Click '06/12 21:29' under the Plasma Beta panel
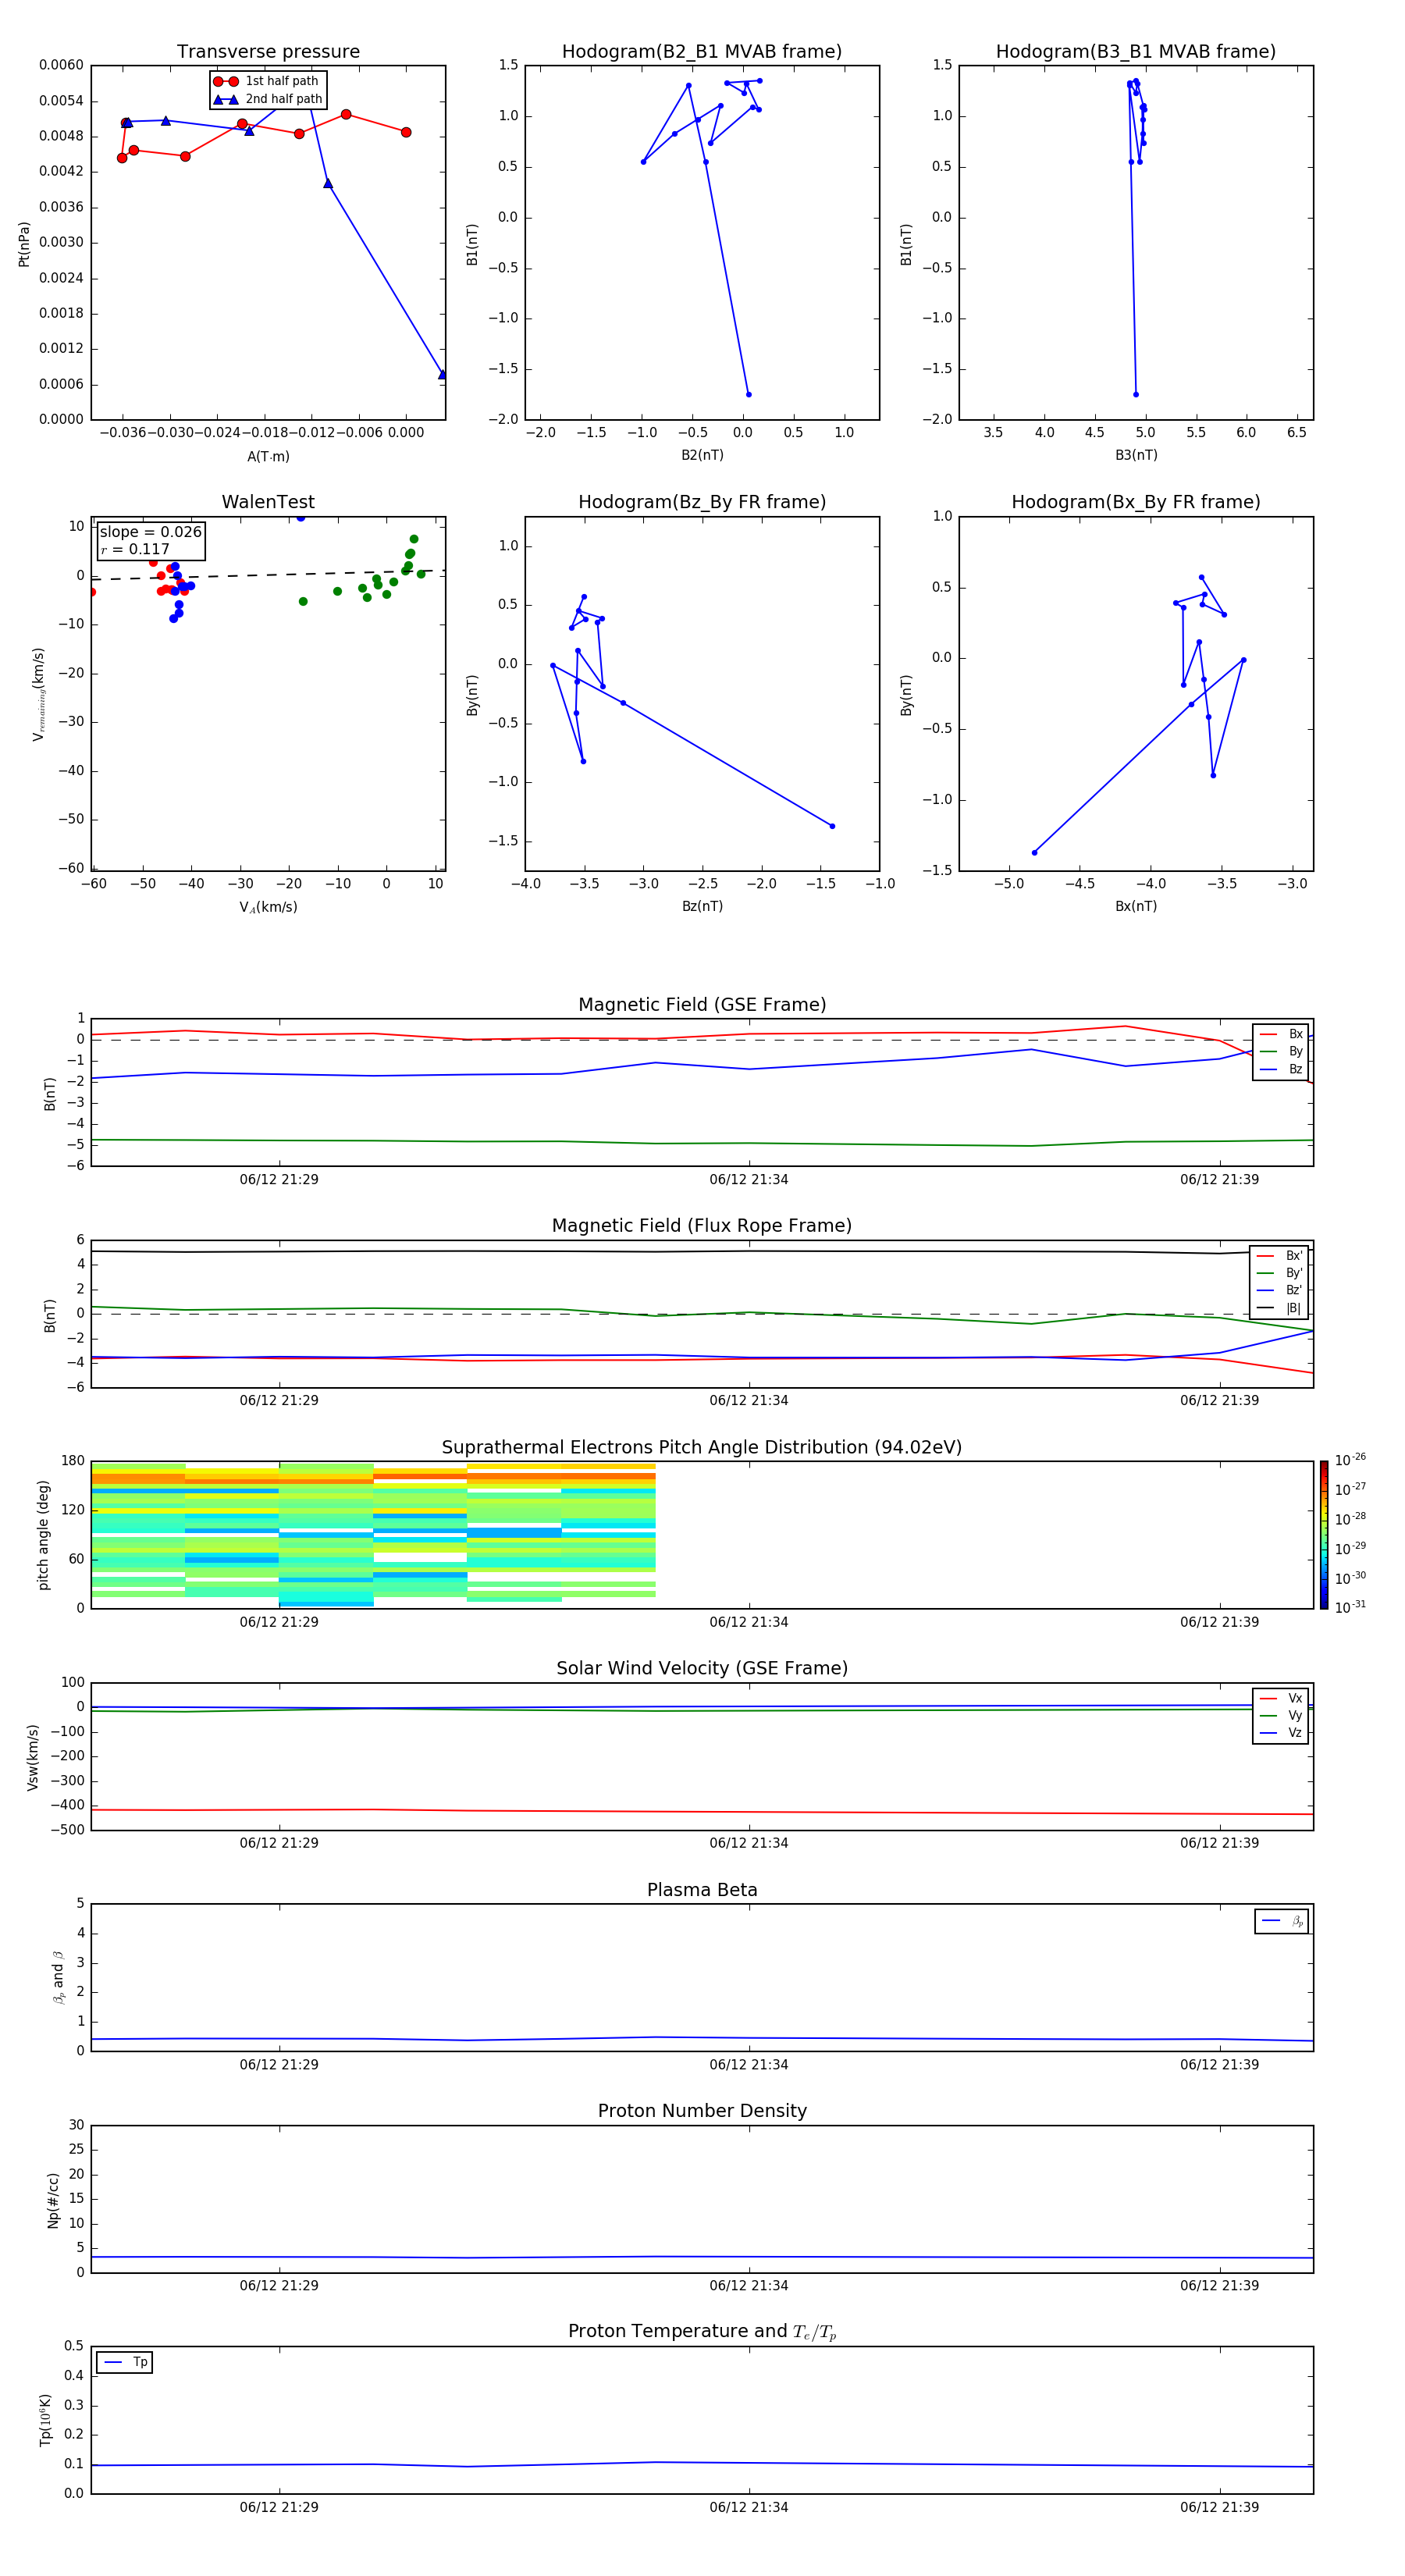This screenshot has width=1405, height=2576. 279,2064
